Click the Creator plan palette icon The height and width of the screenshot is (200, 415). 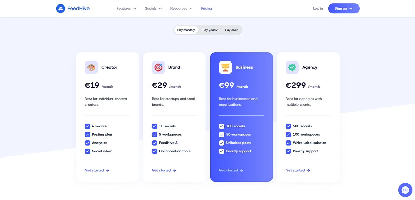[x=91, y=67]
